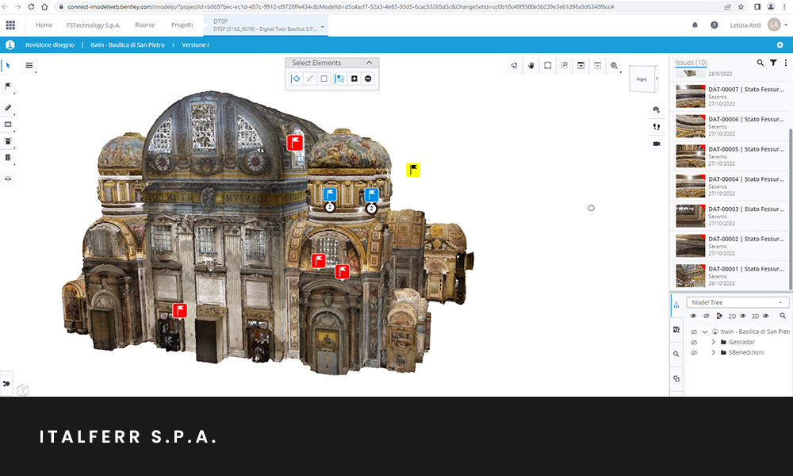Select the measure ruler tool in left toolbar

point(9,106)
